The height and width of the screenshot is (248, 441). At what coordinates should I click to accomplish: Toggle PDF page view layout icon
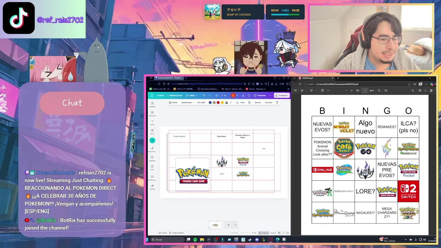(386, 91)
